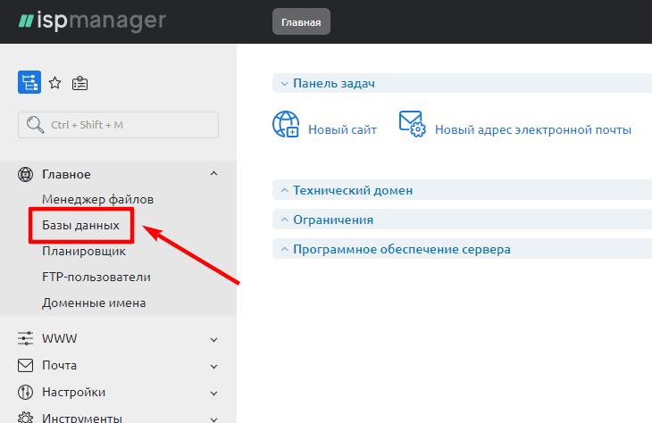
Task: Collapse the Главное sidebar section
Action: click(x=213, y=174)
